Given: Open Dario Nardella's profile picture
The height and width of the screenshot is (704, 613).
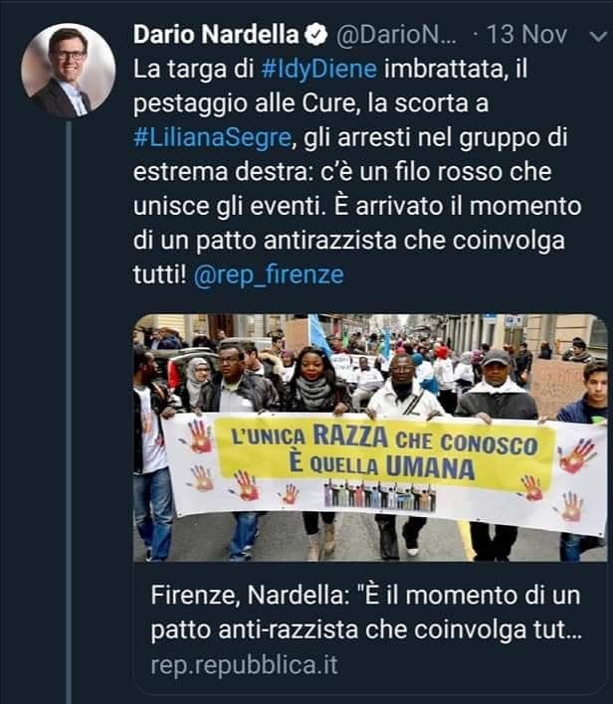Looking at the screenshot, I should (69, 70).
